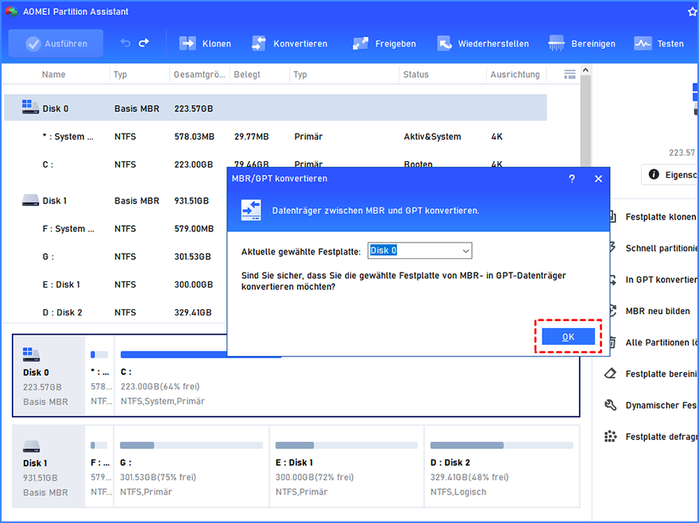Select the F: partition block on Disk 1

[x=100, y=467]
